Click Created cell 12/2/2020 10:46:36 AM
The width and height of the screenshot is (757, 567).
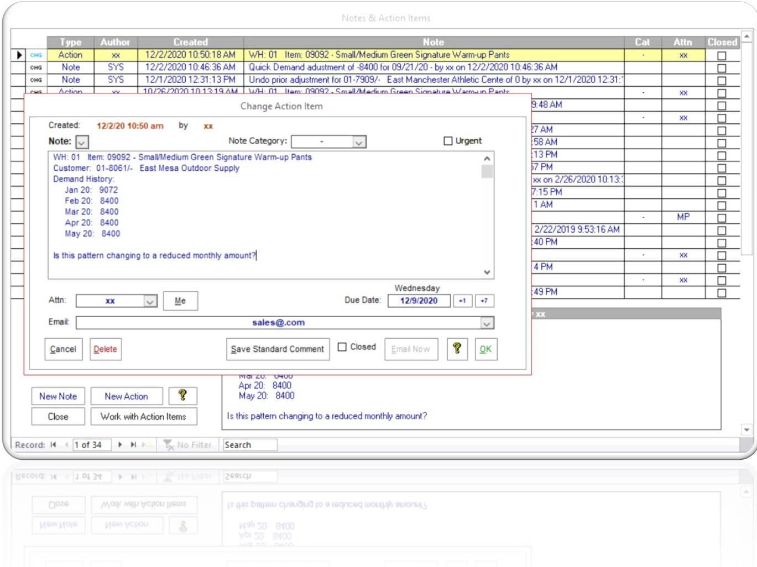[x=190, y=67]
